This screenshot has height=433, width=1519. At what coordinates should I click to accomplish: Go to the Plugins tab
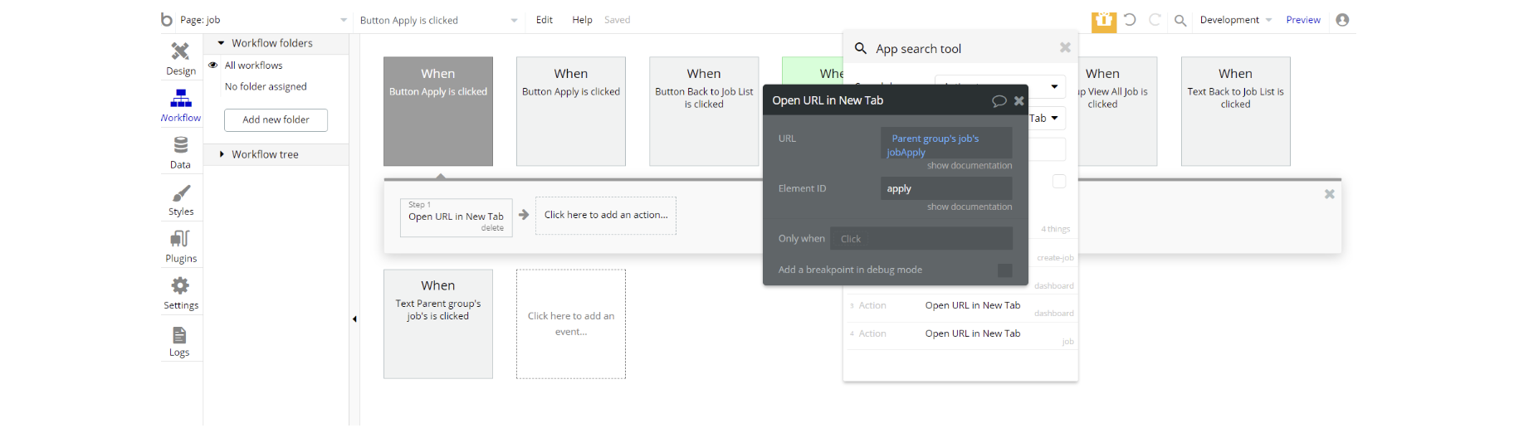[x=180, y=246]
